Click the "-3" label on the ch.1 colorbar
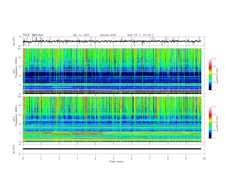This screenshot has height=178, width=230. [x=214, y=58]
